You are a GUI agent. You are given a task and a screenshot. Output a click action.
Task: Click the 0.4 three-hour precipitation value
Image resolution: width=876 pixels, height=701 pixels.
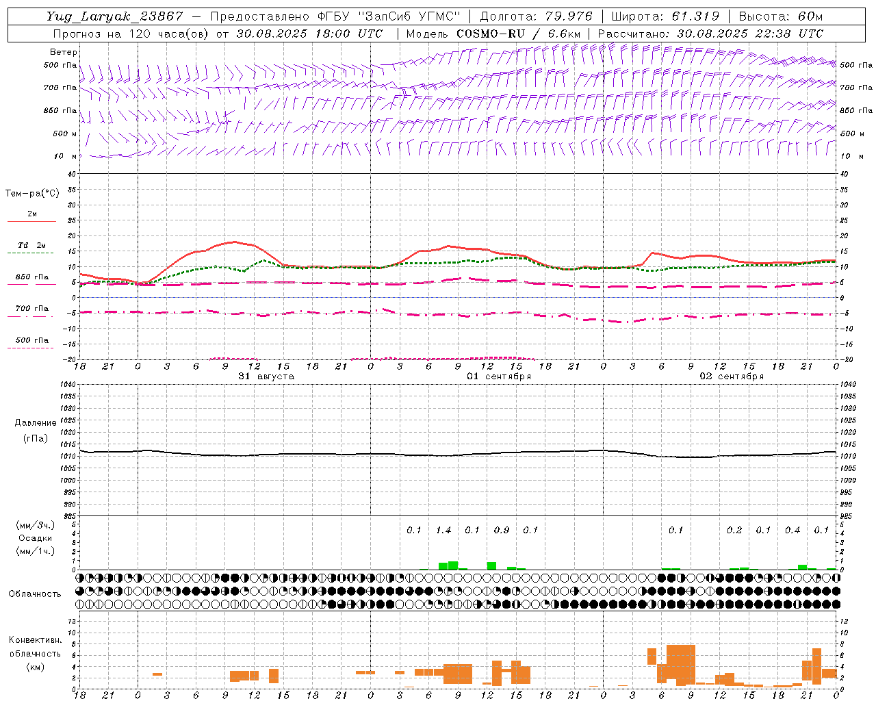coord(793,531)
